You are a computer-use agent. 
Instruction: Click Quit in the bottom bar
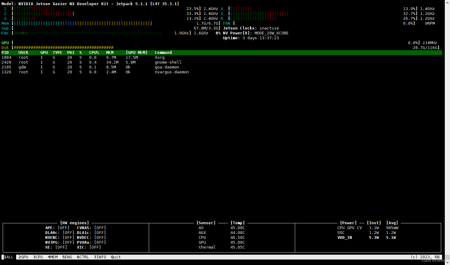tap(116, 257)
